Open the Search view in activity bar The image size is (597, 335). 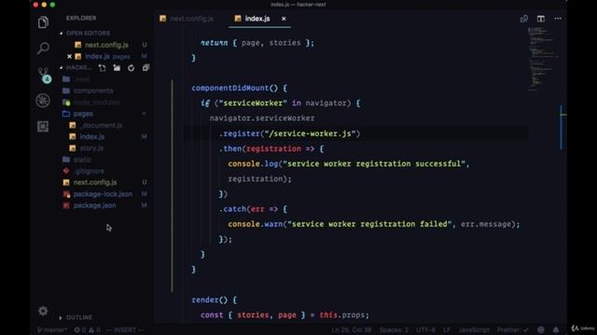click(x=43, y=48)
